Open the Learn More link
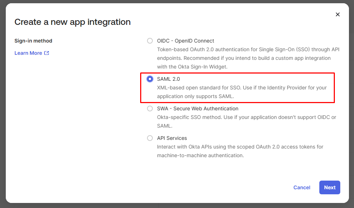The image size is (354, 208). point(28,53)
